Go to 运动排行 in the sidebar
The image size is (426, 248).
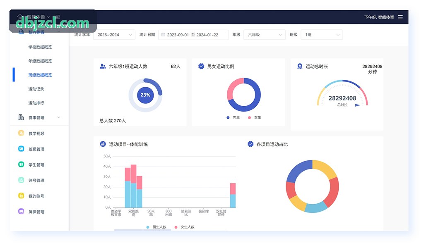(x=36, y=103)
